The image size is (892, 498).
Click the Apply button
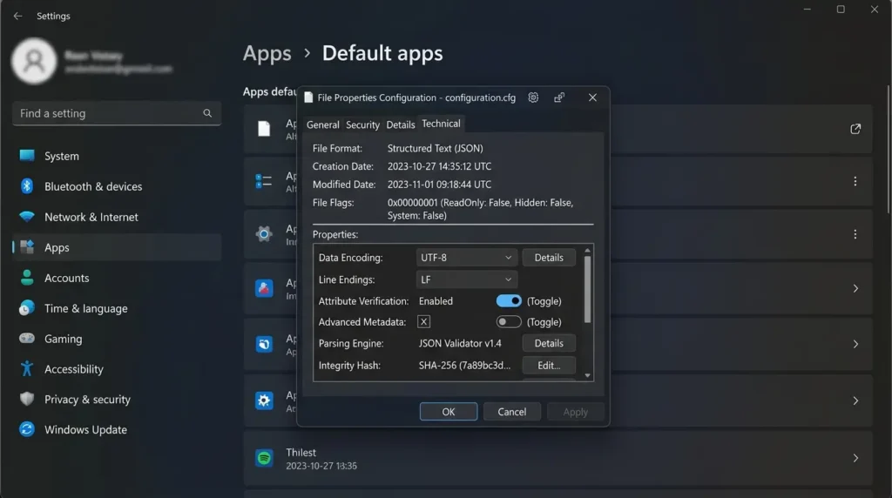(575, 412)
